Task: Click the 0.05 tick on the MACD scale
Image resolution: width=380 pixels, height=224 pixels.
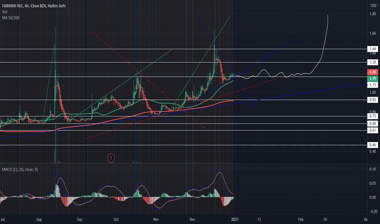Action: point(373,183)
